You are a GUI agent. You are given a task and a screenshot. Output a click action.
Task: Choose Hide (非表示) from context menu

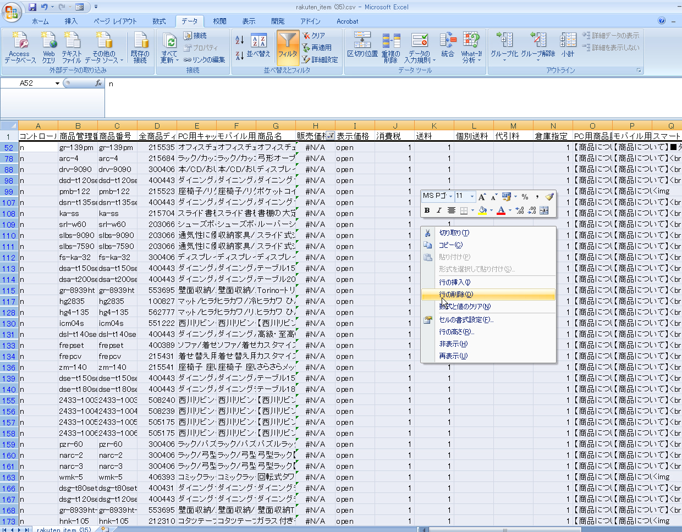[x=488, y=344]
